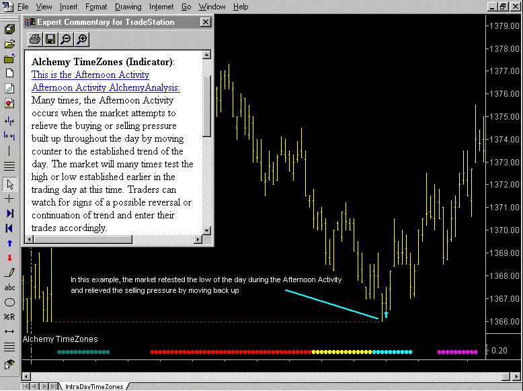The image size is (523, 391).
Task: Click the 'Alchemy TimeZones' indicator label
Action: (61, 339)
